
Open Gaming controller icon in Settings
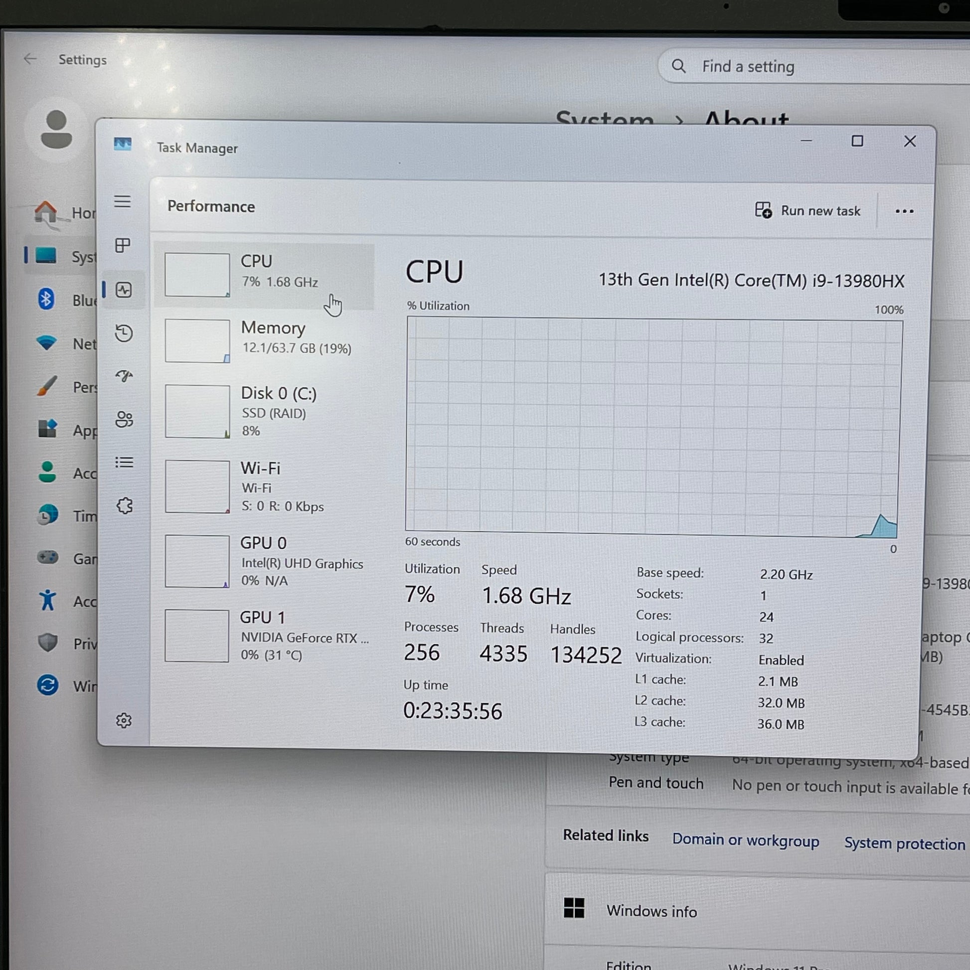point(48,557)
